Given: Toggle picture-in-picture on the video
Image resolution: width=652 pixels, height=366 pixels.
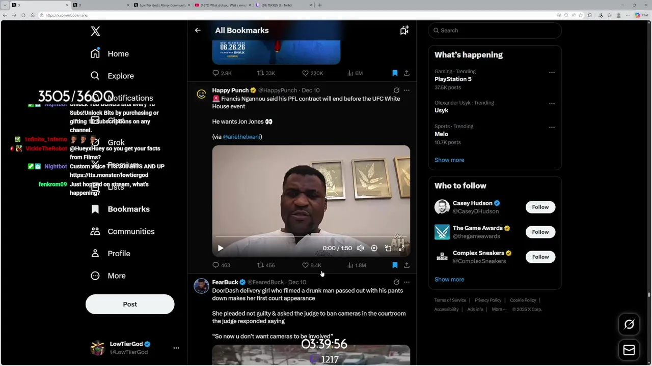Looking at the screenshot, I should (388, 248).
